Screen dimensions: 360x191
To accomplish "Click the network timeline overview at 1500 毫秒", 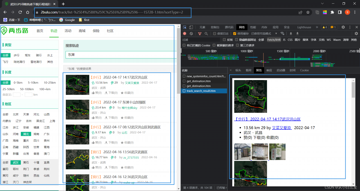I will point(283,51).
